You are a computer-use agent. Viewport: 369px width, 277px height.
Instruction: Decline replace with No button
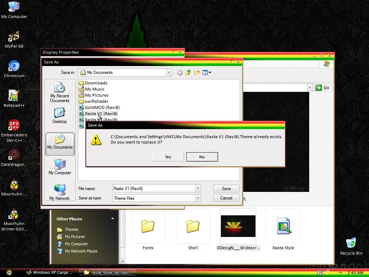point(202,157)
